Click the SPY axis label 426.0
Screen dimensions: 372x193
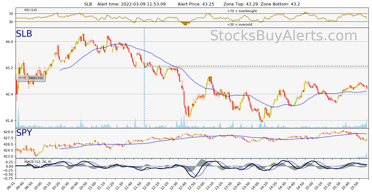[9, 144]
